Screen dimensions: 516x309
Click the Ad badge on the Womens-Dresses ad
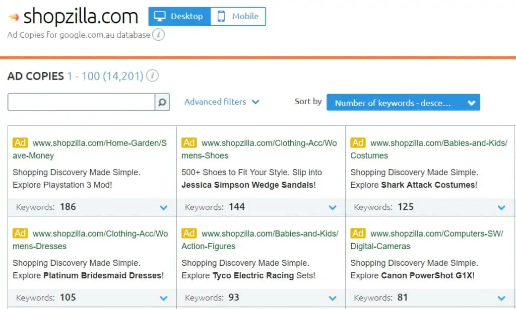coord(20,234)
